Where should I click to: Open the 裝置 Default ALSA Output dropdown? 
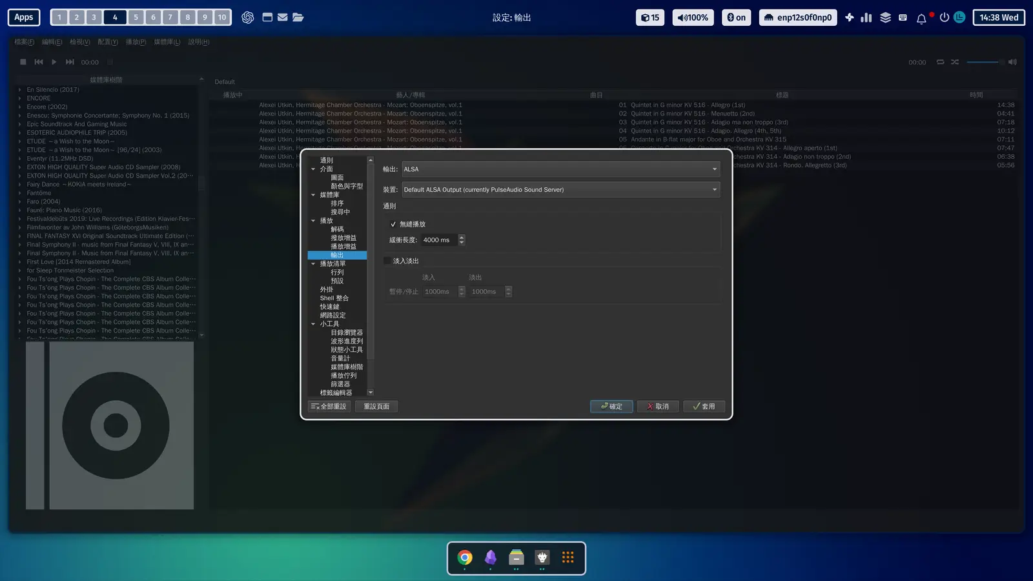(560, 190)
